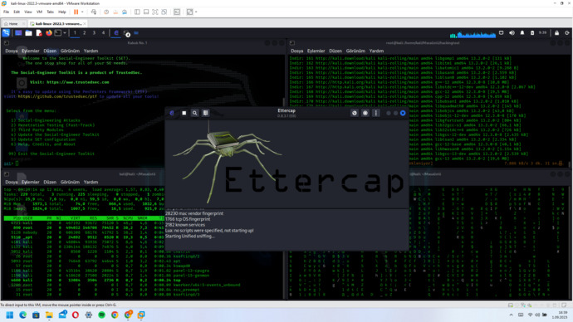Image resolution: width=573 pixels, height=322 pixels.
Task: Expand the VMware pause button dropdown arrow
Action: coord(82,12)
